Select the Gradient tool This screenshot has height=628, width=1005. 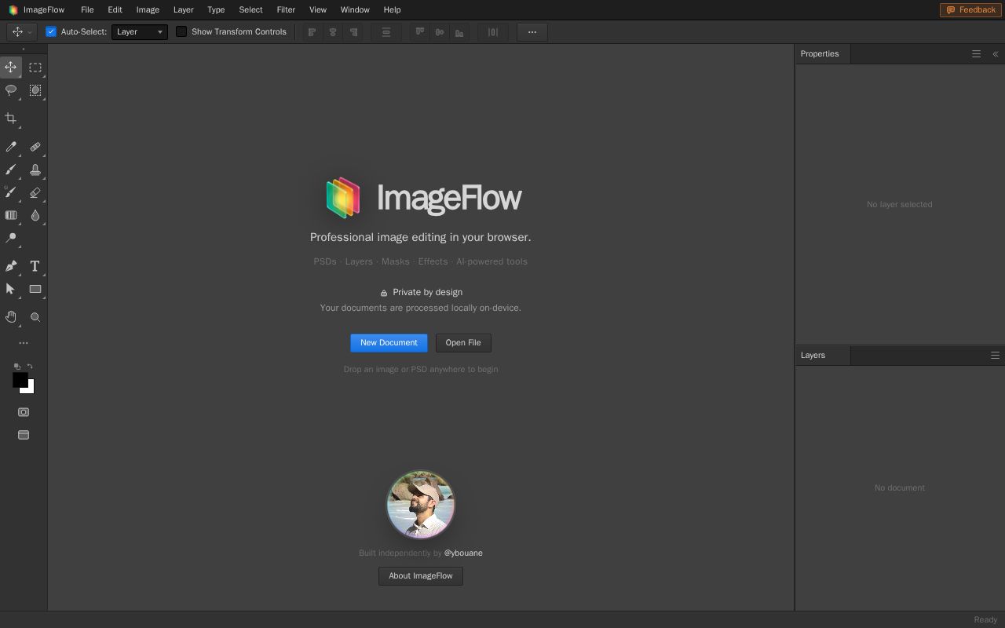coord(11,215)
